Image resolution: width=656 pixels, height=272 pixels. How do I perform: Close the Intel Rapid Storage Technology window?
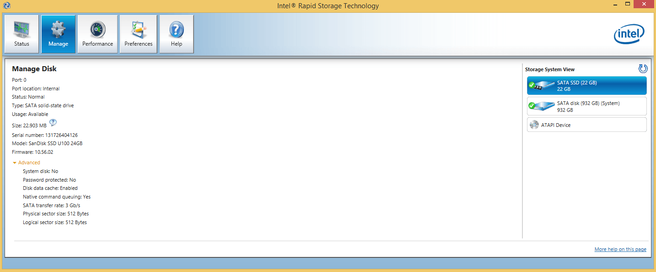(644, 4)
